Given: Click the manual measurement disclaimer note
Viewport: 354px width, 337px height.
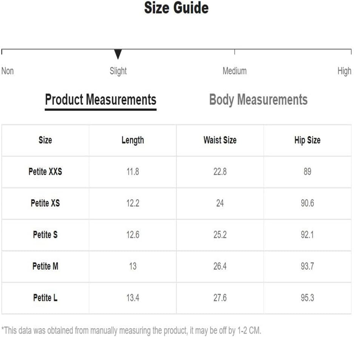Looking at the screenshot, I should tap(131, 331).
